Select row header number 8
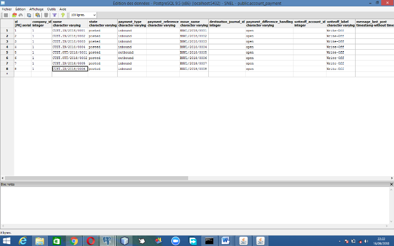The width and height of the screenshot is (394, 246). point(7,69)
